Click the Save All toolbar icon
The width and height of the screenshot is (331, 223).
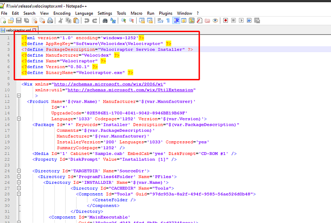click(x=26, y=21)
